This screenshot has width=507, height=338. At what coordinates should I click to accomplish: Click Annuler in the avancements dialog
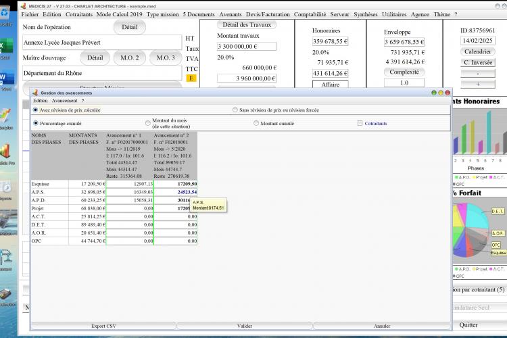pyautogui.click(x=382, y=326)
